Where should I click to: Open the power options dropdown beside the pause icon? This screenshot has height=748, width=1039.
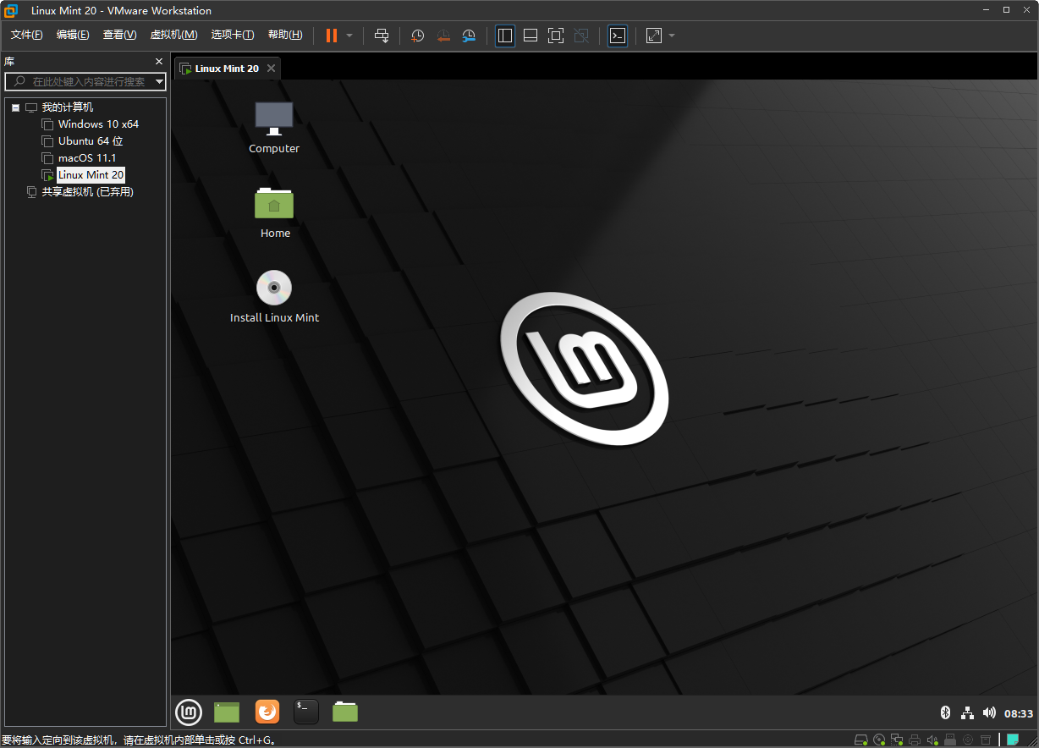(349, 36)
